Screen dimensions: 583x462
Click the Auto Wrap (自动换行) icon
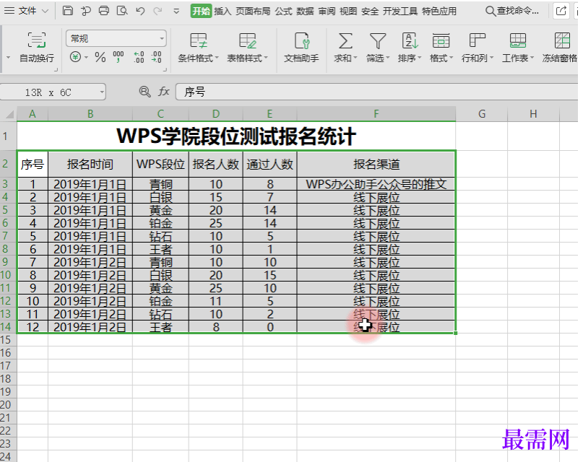(x=36, y=40)
